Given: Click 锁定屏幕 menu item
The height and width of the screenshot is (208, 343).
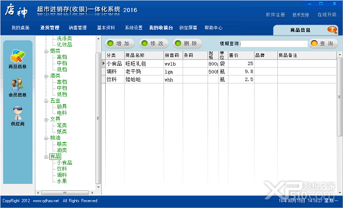Looking at the screenshot, I should click(188, 28).
